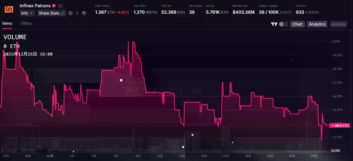Favorite the collection with the star icon

60,6
